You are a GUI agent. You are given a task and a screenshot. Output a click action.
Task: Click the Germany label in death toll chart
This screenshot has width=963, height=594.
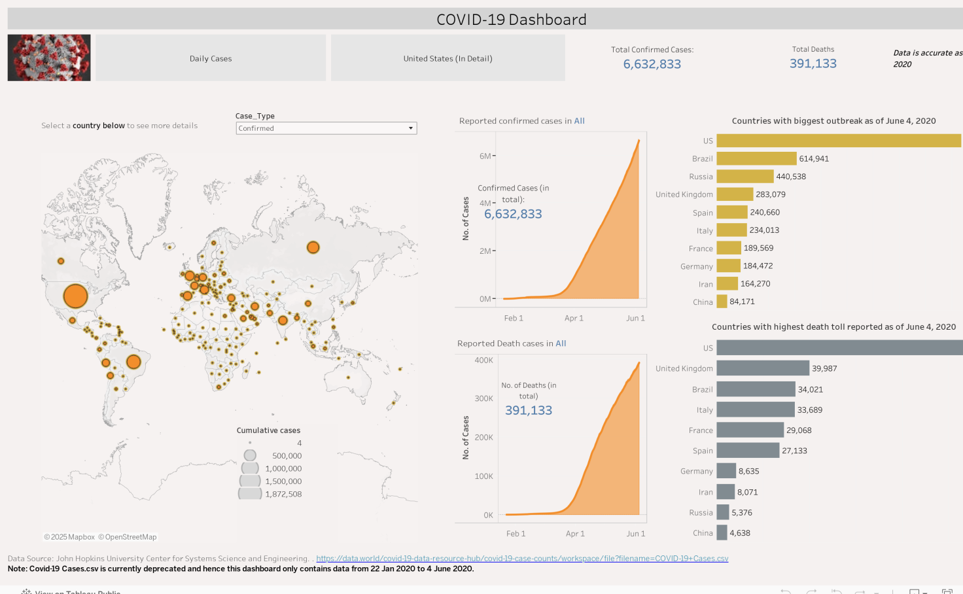(x=697, y=471)
